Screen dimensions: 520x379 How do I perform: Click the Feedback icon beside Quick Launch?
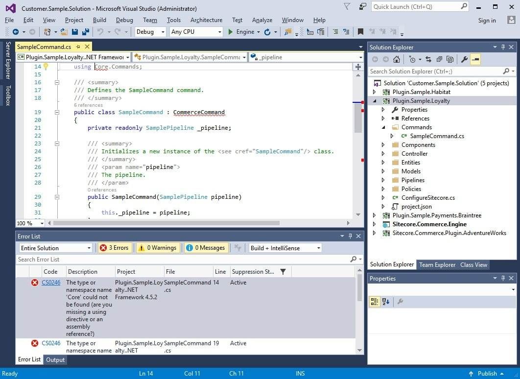(x=363, y=7)
